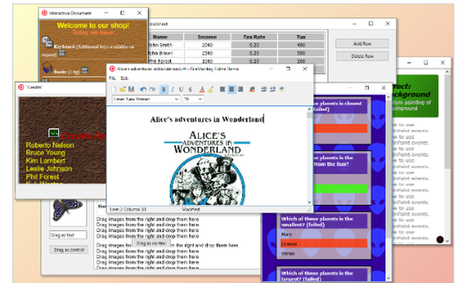463x283 pixels.
Task: Center-align paragraph in editor toolbar
Action: pos(231,89)
